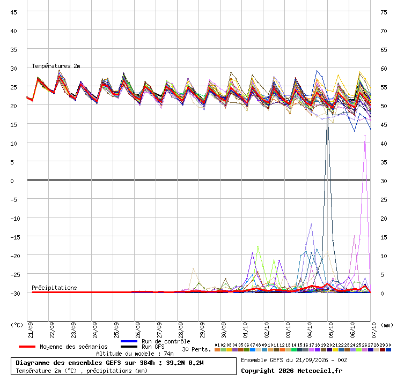Click the 21/09 date label on axis

tap(31, 330)
